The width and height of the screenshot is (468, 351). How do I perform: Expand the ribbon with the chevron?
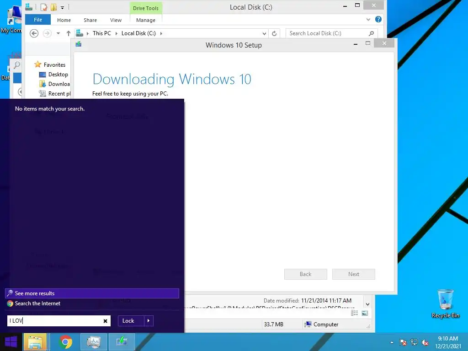(x=368, y=19)
